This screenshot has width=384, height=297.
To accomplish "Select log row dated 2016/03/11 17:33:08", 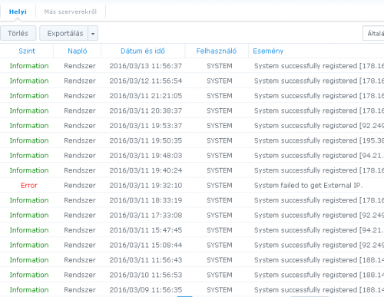I will click(192, 215).
